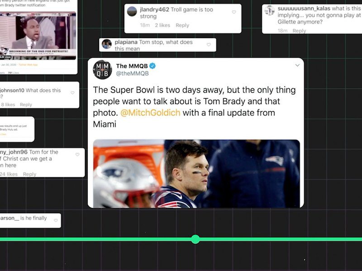Click the green timeline progress bar
This screenshot has height=271, width=362.
[181, 239]
